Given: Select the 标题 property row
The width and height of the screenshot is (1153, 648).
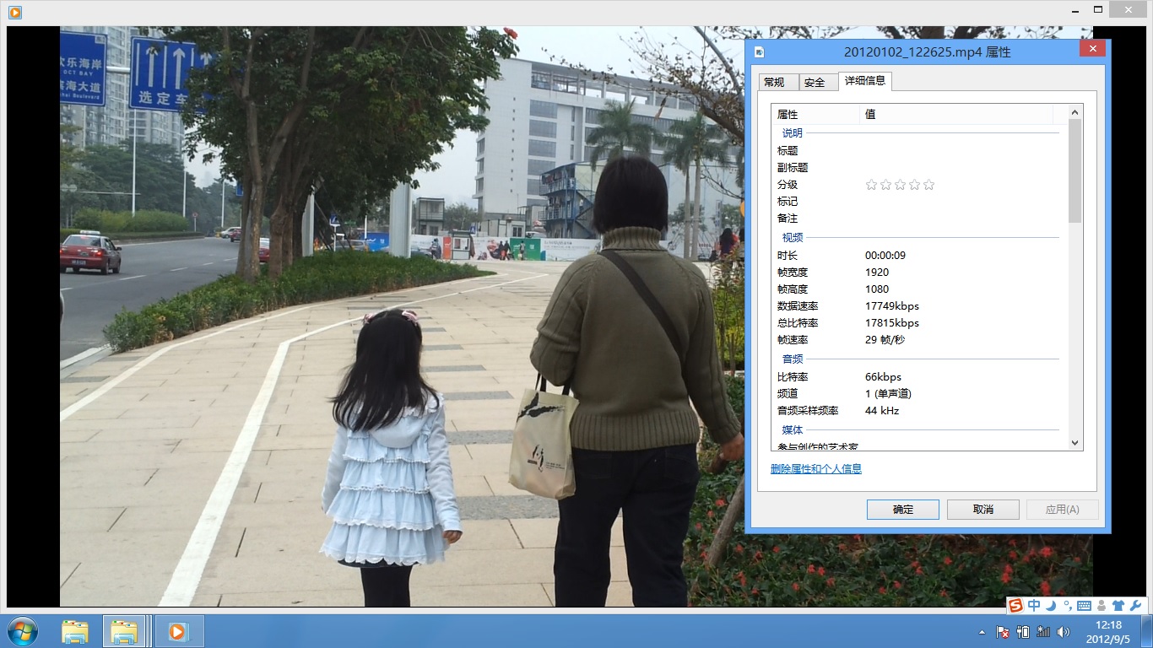Looking at the screenshot, I should (919, 151).
